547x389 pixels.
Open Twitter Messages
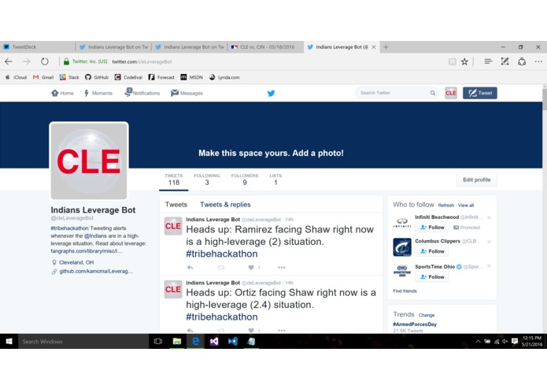click(187, 93)
